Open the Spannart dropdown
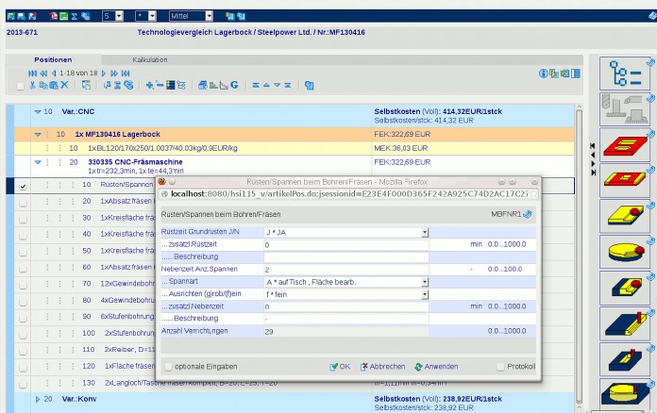The image size is (657, 413). 425,282
